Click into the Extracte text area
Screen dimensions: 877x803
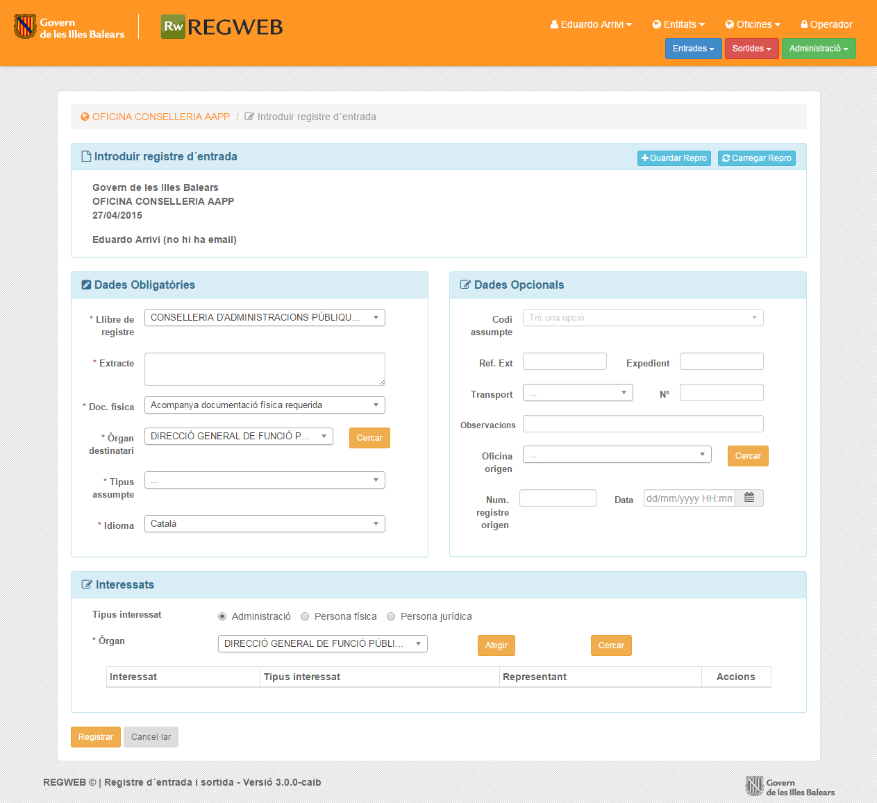tap(265, 369)
